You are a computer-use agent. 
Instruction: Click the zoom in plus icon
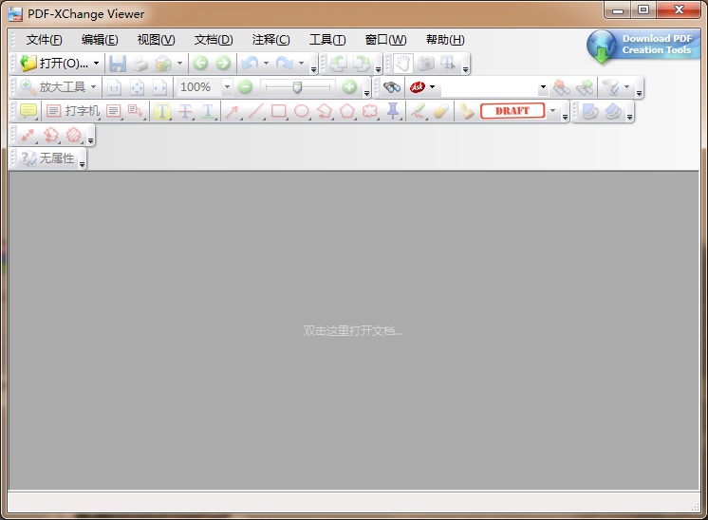coord(349,87)
